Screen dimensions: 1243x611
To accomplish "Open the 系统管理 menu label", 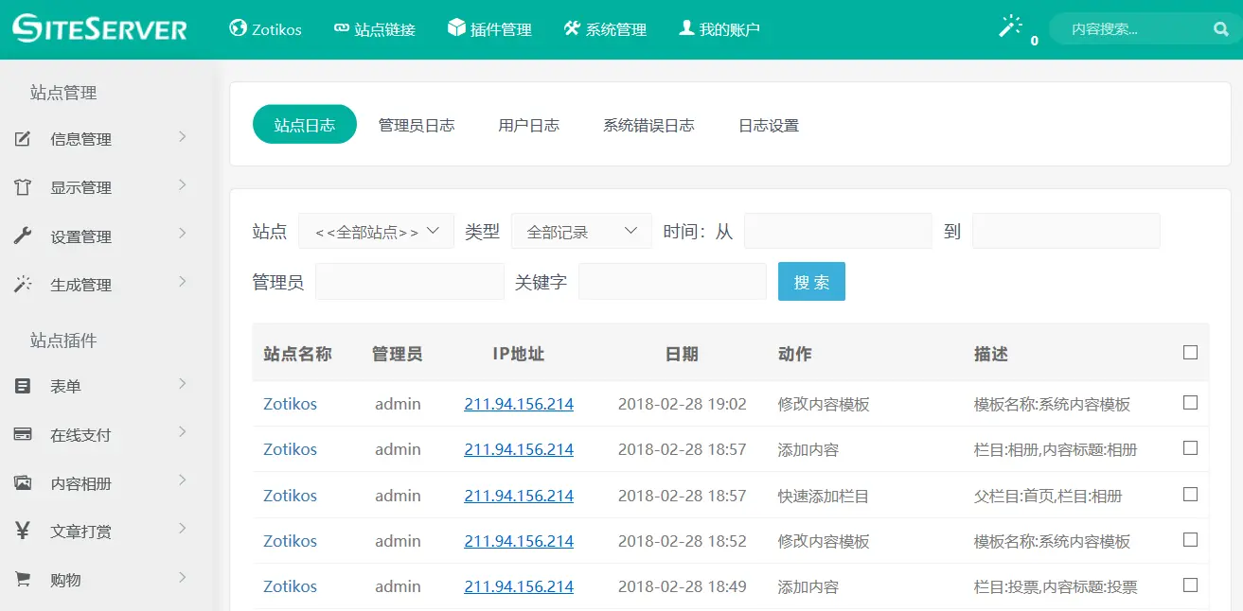I will pos(616,29).
